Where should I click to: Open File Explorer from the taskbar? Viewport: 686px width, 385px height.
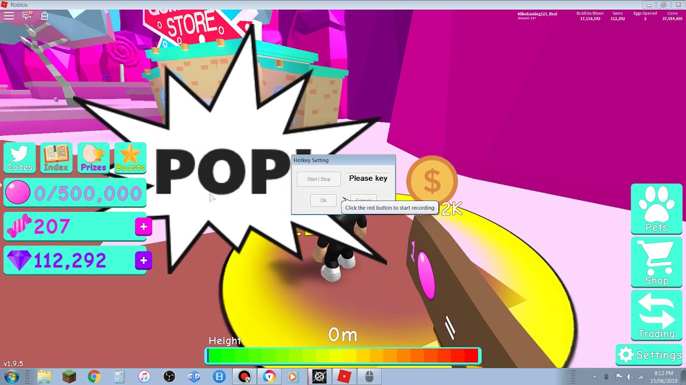(44, 377)
